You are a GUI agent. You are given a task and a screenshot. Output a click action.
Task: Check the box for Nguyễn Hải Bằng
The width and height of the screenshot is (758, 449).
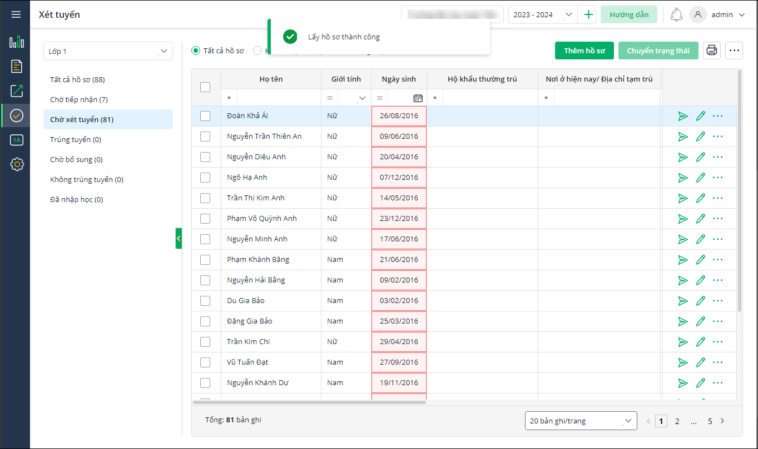(x=205, y=280)
